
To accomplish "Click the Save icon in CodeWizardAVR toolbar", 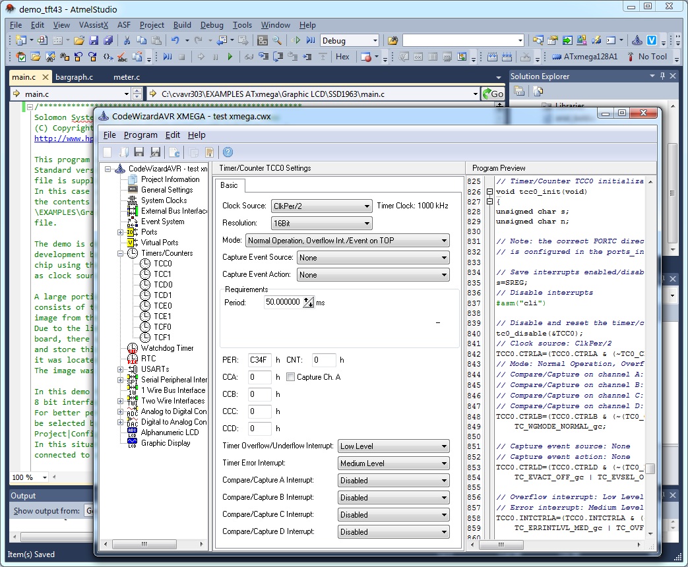I will (x=141, y=152).
